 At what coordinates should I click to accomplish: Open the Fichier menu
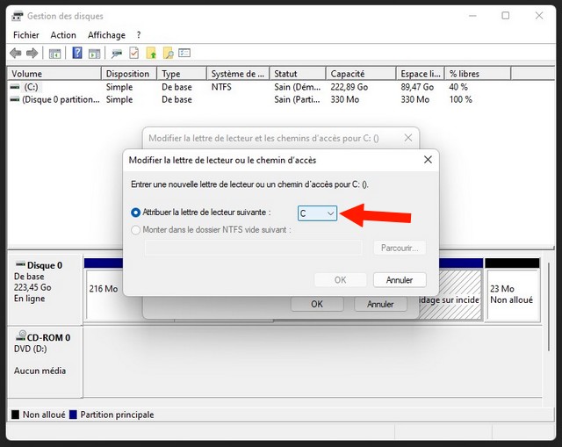point(26,35)
